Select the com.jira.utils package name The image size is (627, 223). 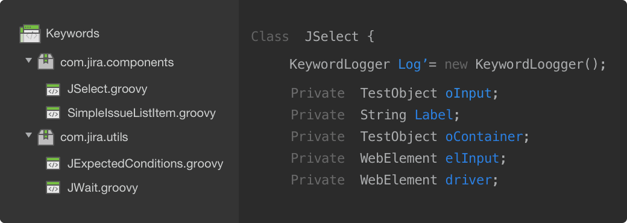(94, 137)
